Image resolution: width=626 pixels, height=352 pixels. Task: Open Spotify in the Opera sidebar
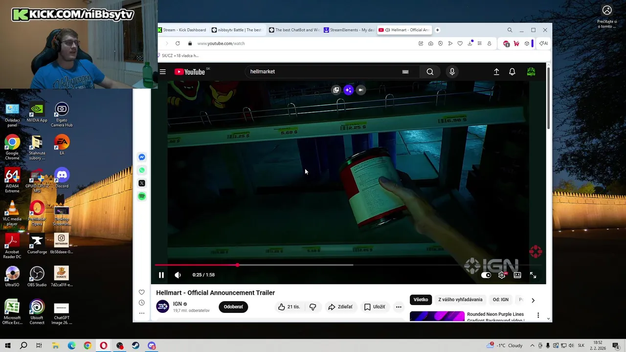tap(142, 196)
